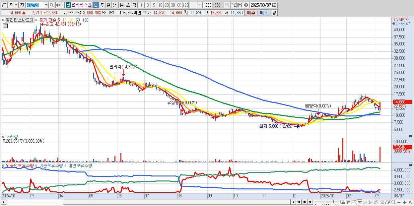The width and height of the screenshot is (414, 206).
Task: Click the magnifier zoom icon in the bottom toolbar
Action: [x=393, y=202]
